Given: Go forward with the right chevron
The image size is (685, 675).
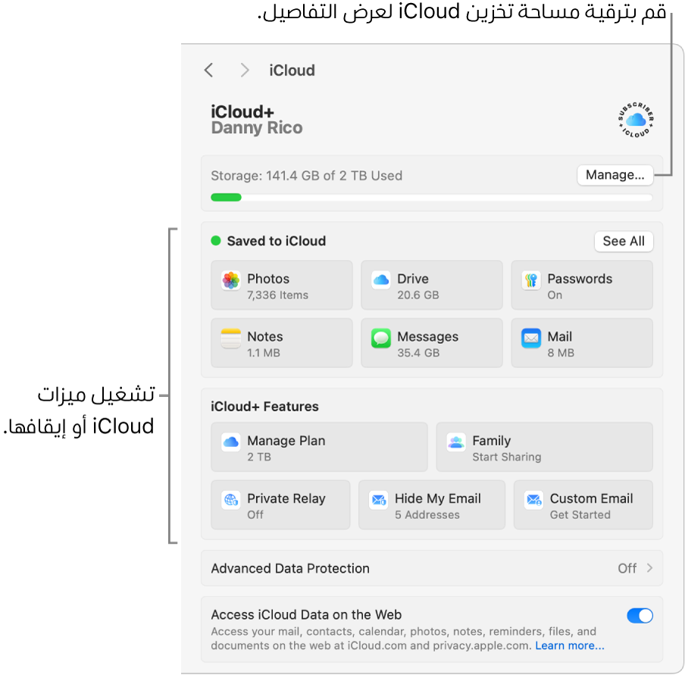Looking at the screenshot, I should (244, 70).
